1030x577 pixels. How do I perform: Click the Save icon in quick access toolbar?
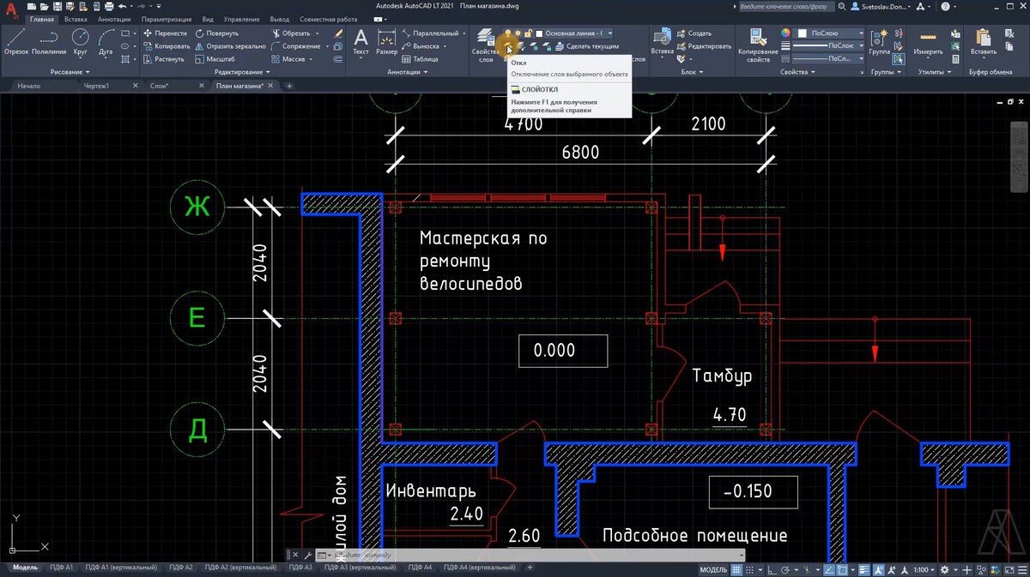click(x=58, y=6)
